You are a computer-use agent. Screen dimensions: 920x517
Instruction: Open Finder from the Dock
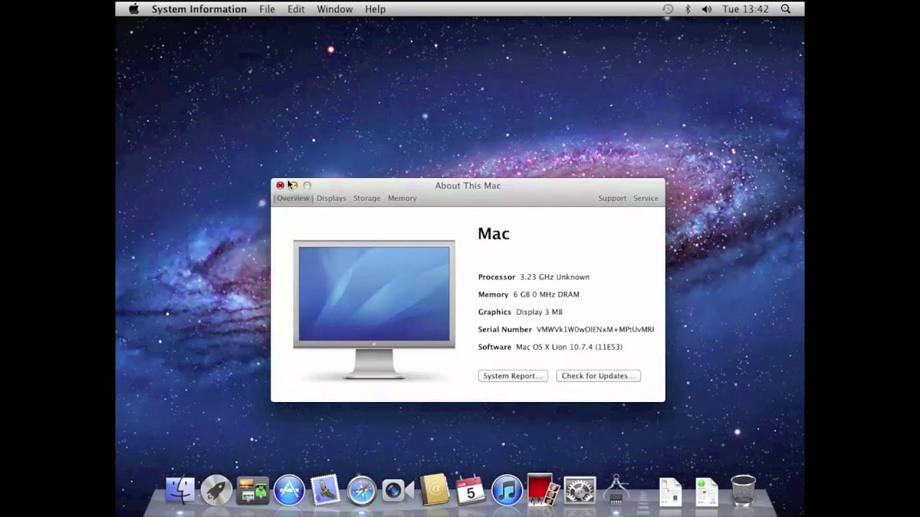point(180,490)
